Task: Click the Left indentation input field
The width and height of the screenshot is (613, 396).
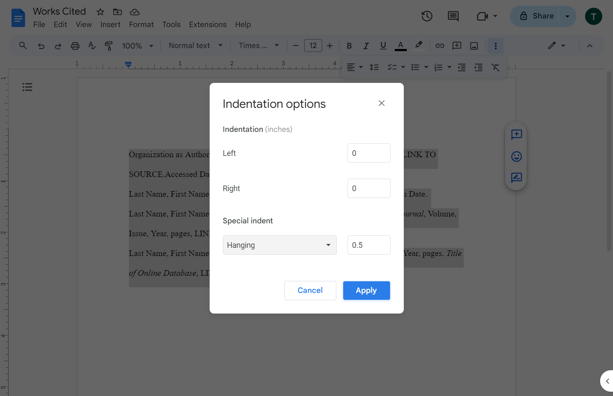Action: 369,153
